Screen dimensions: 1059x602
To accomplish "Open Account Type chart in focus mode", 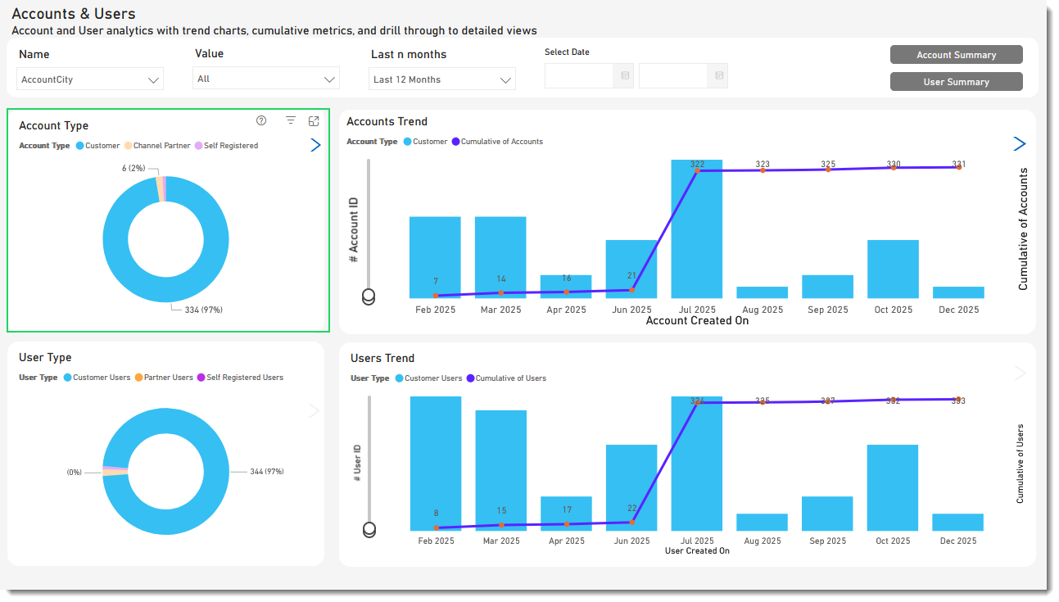I will 314,120.
